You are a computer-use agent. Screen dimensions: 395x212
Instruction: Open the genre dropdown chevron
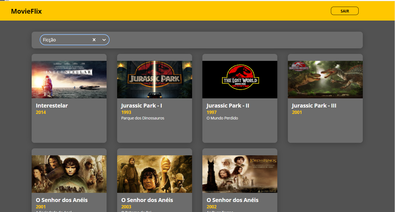click(x=104, y=40)
